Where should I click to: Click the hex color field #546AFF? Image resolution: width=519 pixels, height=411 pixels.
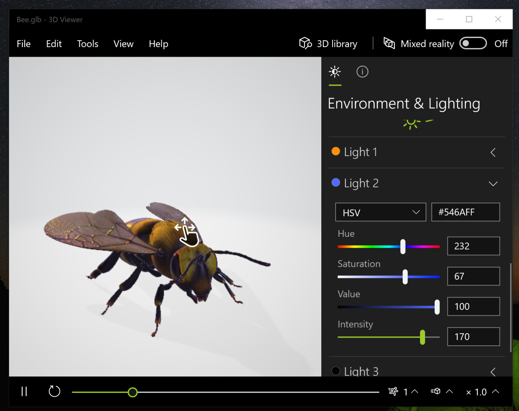[x=465, y=212]
